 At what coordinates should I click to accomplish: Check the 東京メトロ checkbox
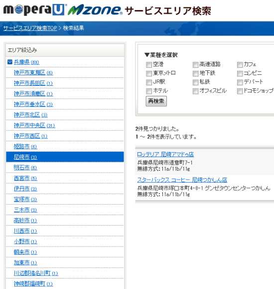coord(148,73)
